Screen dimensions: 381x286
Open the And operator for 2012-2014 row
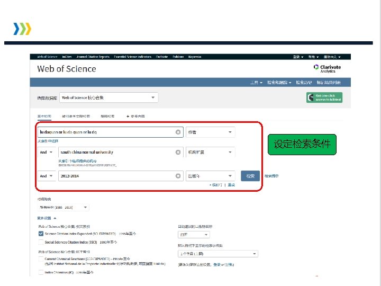pyautogui.click(x=47, y=176)
